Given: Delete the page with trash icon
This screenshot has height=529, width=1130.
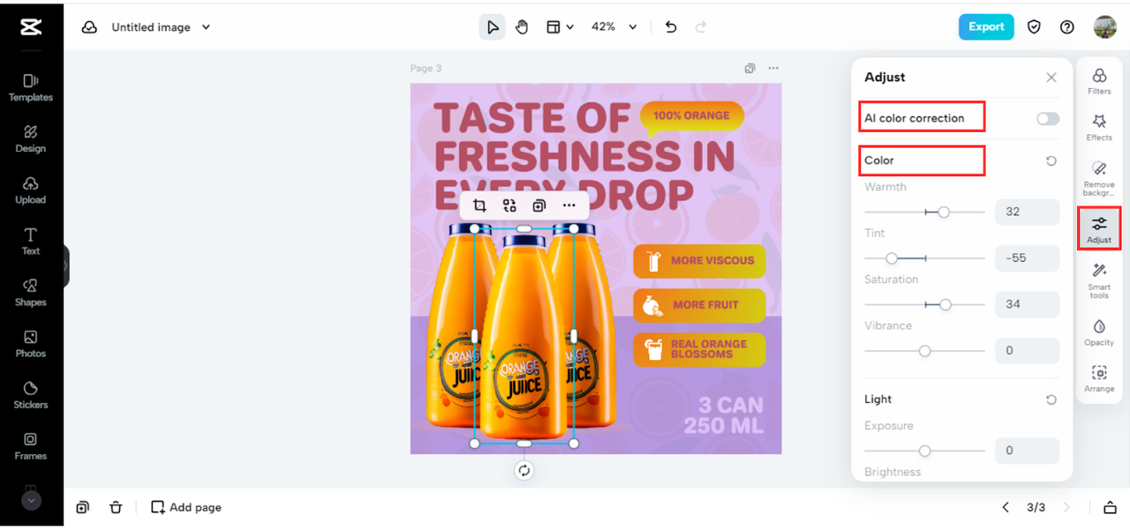Looking at the screenshot, I should (116, 507).
